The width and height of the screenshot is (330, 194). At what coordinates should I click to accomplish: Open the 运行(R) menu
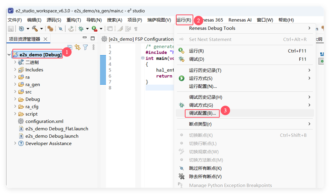pos(184,20)
